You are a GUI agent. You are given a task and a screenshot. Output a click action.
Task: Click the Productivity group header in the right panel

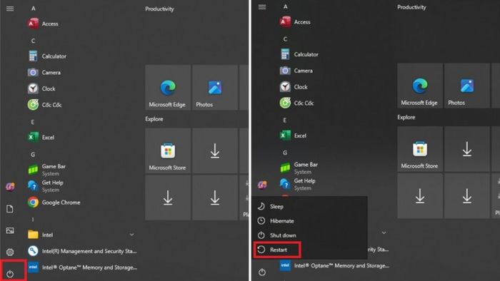[411, 7]
